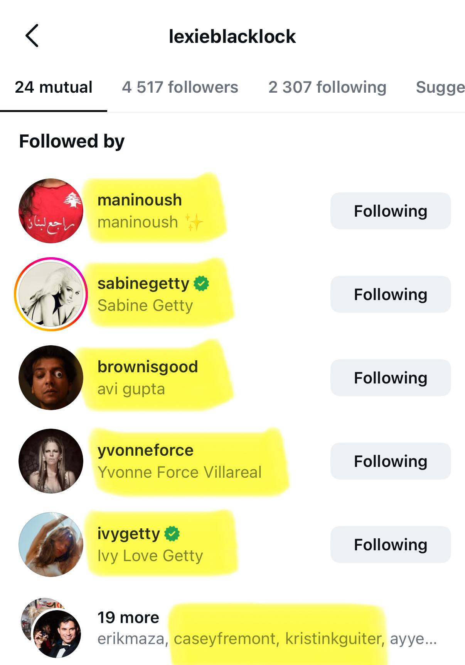Open sabinegetty's story avatar
Viewport: 465px width, 665px height.
tap(51, 294)
